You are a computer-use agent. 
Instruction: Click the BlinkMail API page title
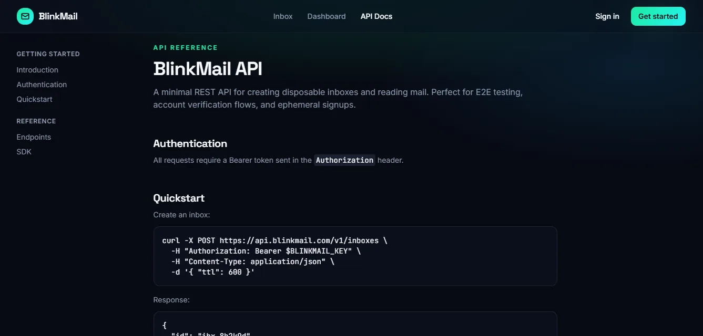click(x=208, y=69)
